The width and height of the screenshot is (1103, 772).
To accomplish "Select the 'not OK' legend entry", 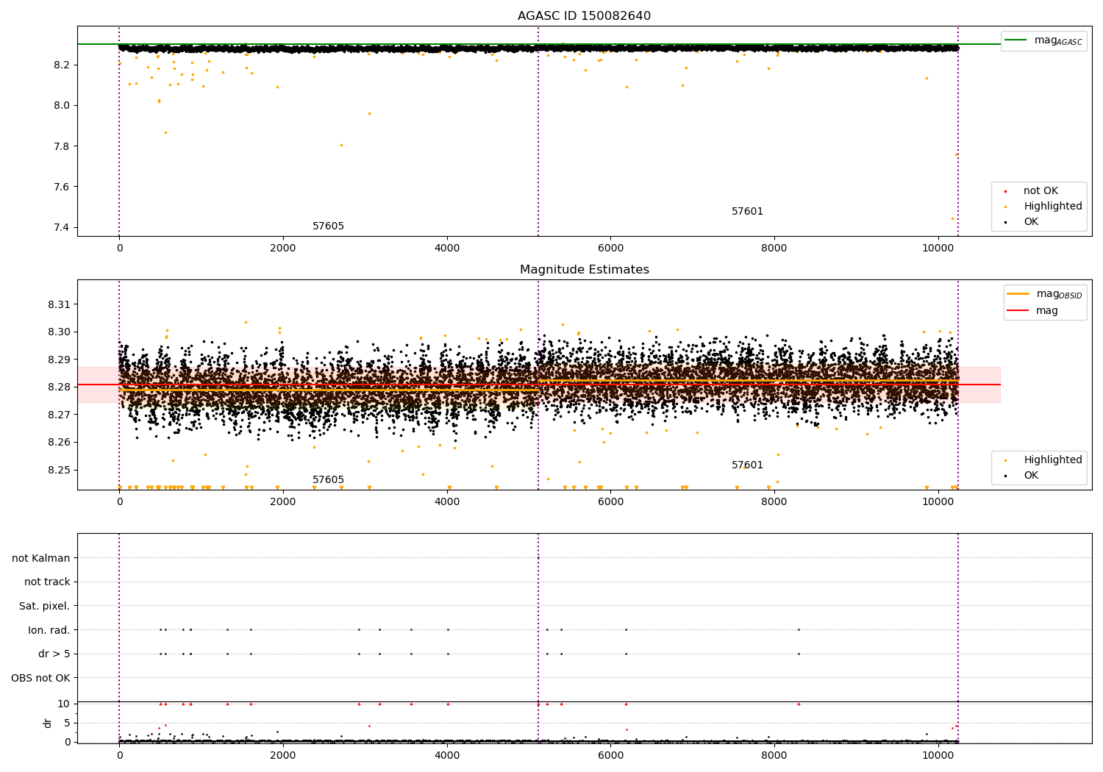I will point(1040,191).
